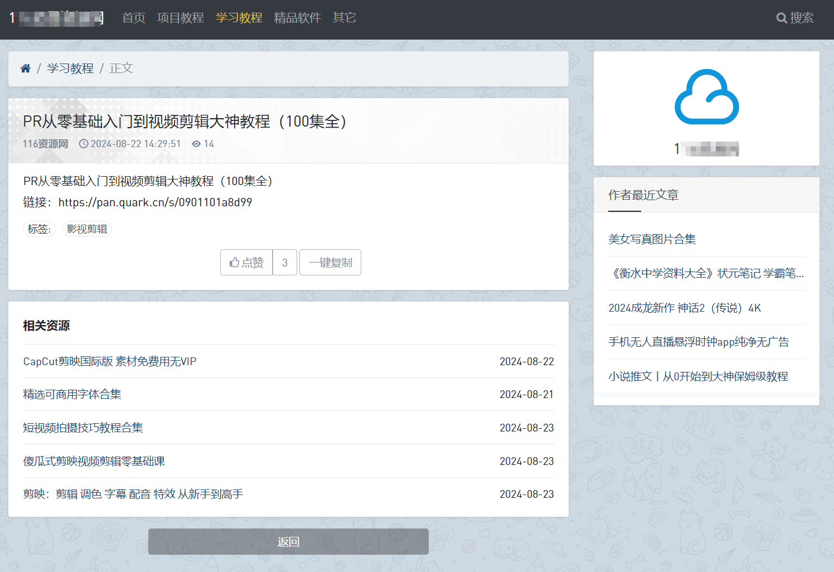Open the 学习教程 nav item in navbar
This screenshot has width=834, height=572.
[239, 18]
